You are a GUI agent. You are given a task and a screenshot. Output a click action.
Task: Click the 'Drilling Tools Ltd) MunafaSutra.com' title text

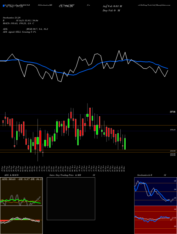click(x=154, y=5)
